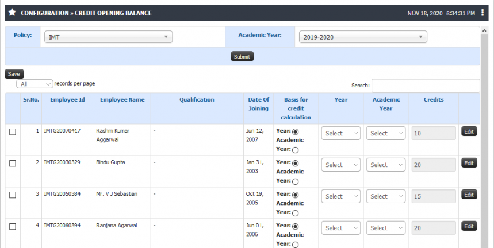Sort by Date Of Joining column header
The width and height of the screenshot is (494, 248).
coord(258,104)
